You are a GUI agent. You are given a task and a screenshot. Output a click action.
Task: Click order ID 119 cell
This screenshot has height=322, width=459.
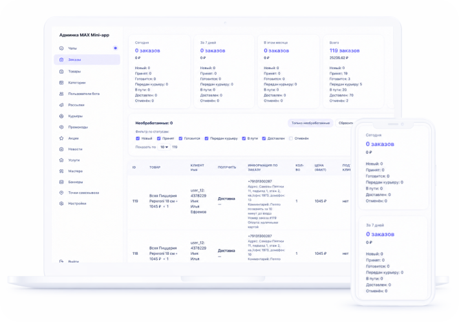tap(135, 201)
